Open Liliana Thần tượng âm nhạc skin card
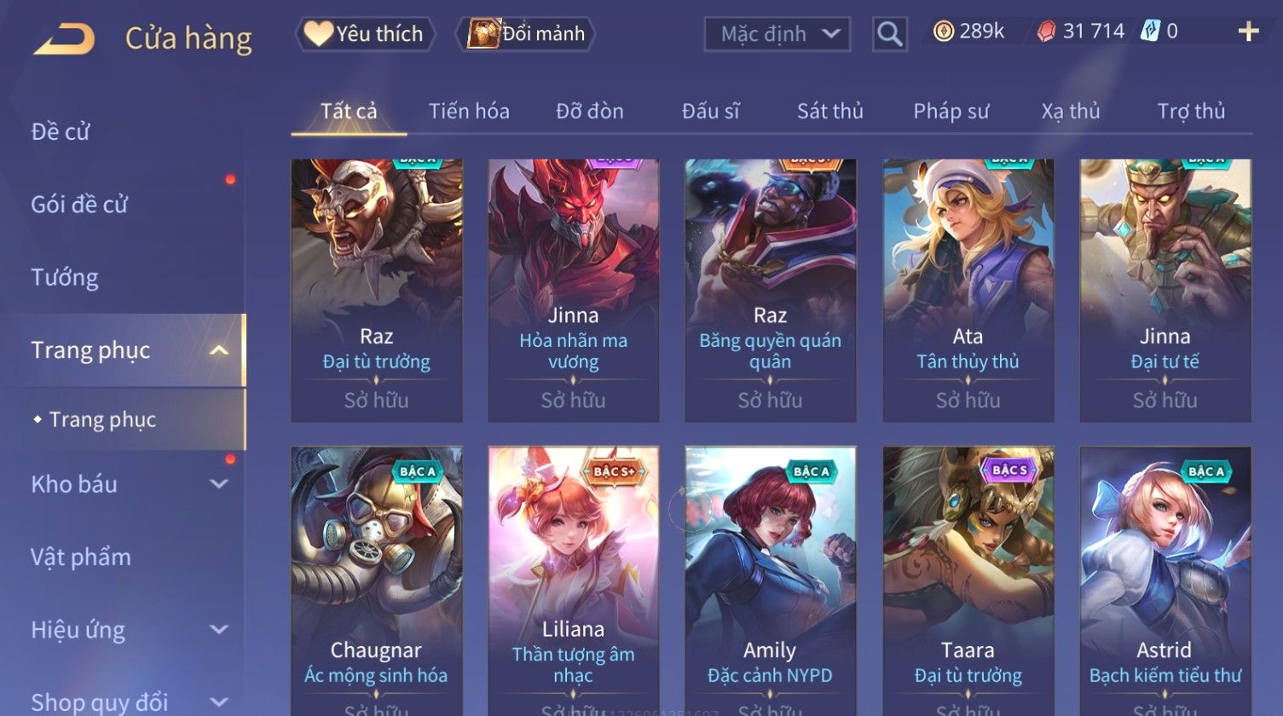The image size is (1283, 716). click(x=573, y=580)
